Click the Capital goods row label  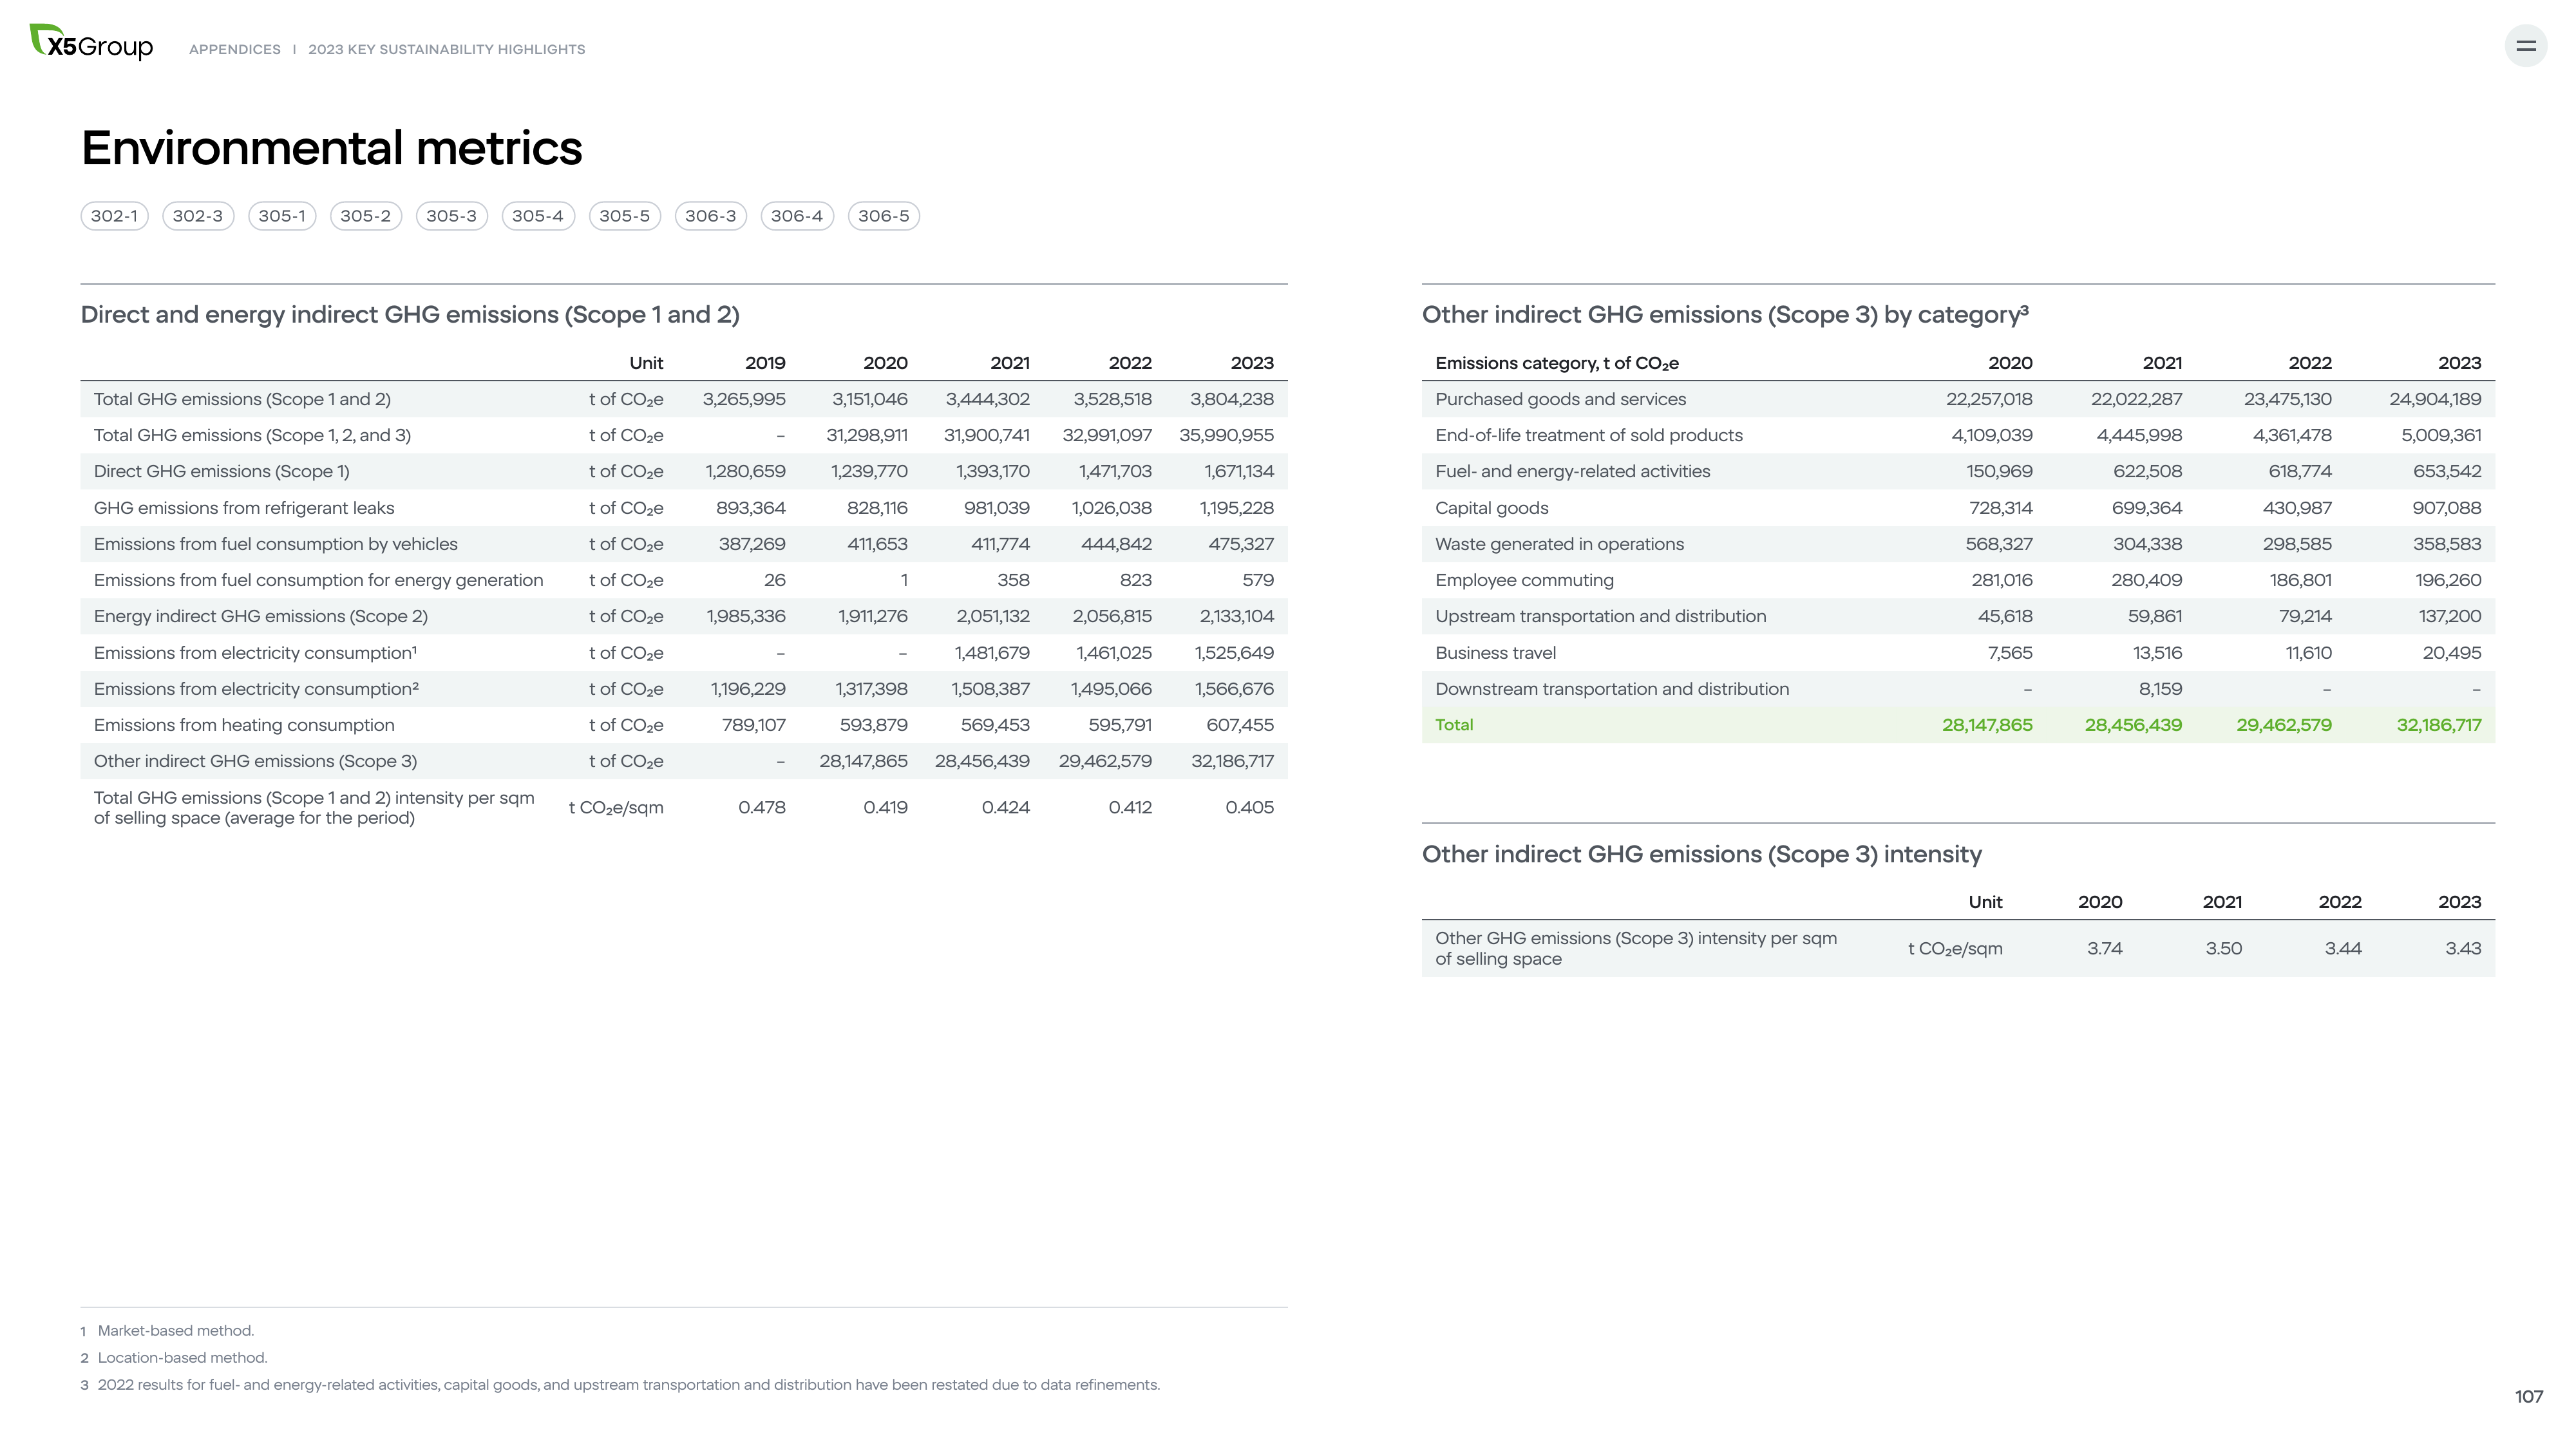pyautogui.click(x=1492, y=508)
